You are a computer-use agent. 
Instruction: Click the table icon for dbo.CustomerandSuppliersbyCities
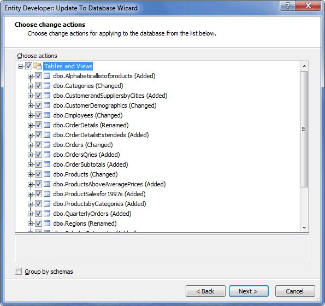[x=47, y=96]
